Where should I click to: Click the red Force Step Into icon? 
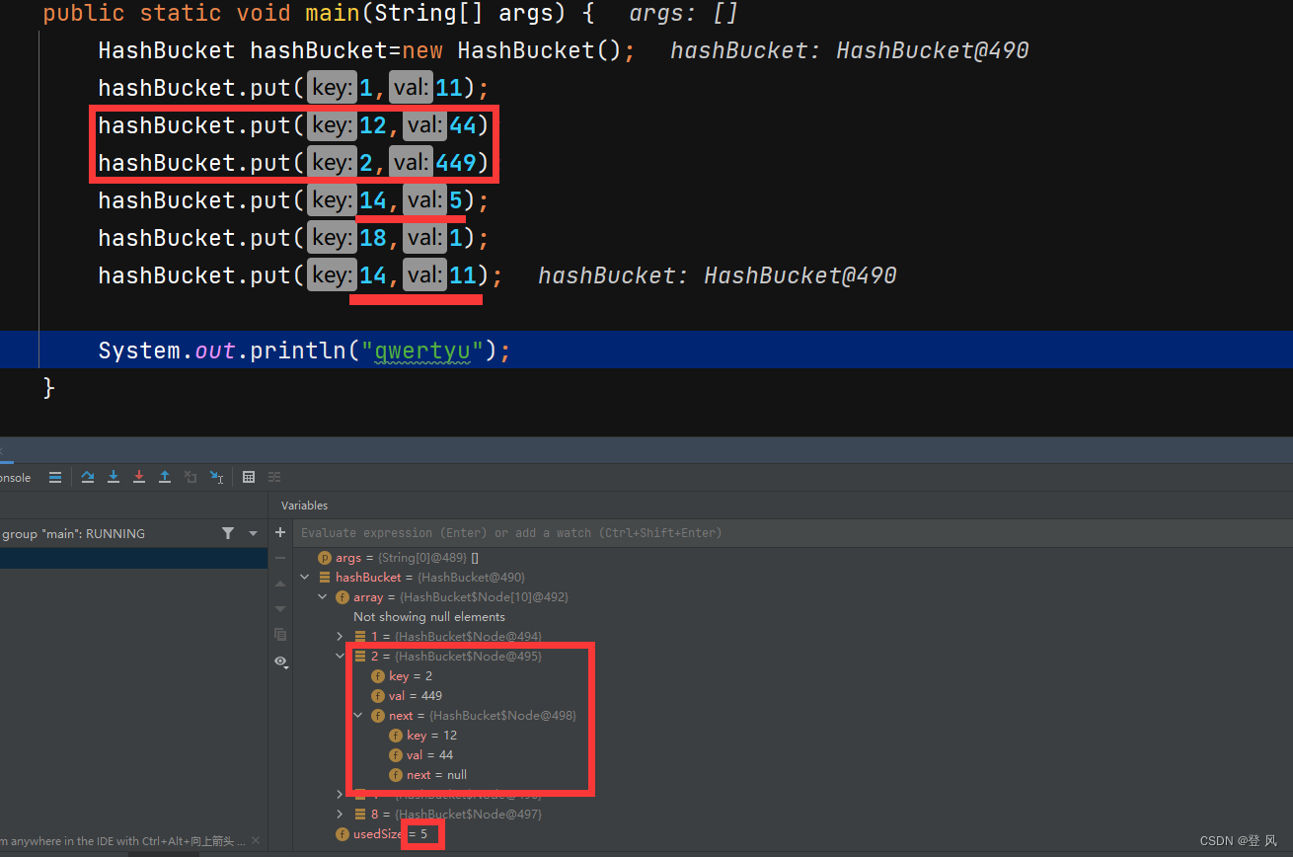(139, 477)
